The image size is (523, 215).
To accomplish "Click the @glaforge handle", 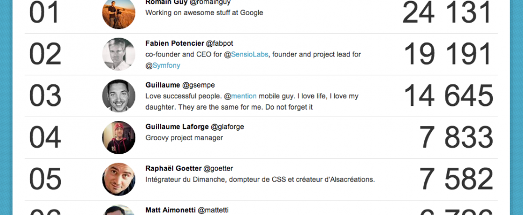I will (x=228, y=127).
